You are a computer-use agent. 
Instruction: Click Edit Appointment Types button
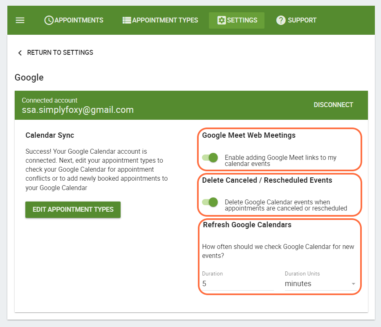pos(73,209)
